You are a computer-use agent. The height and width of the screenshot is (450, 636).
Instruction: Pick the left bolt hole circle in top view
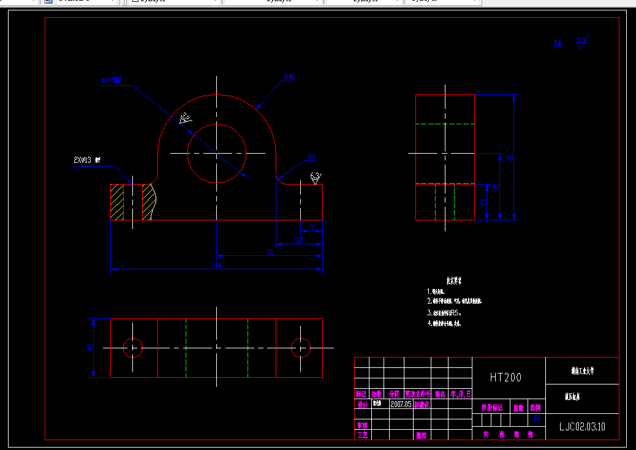[x=132, y=347]
